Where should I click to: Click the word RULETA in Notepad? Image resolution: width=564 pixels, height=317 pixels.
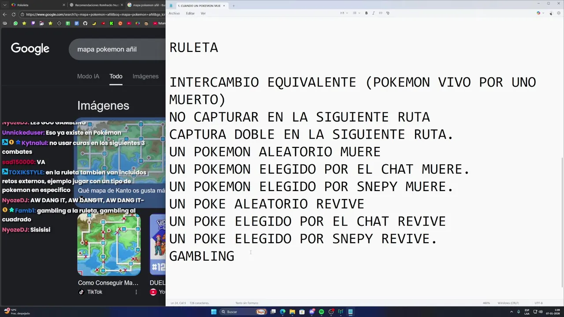click(x=194, y=48)
